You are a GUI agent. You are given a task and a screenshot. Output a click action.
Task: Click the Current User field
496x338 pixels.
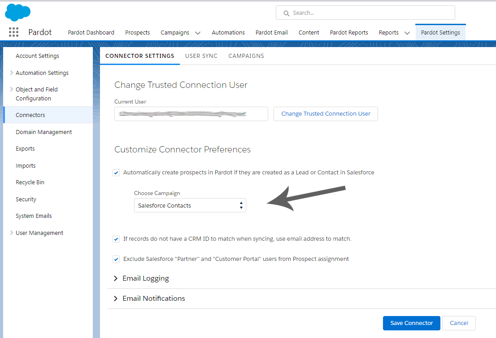tap(191, 114)
